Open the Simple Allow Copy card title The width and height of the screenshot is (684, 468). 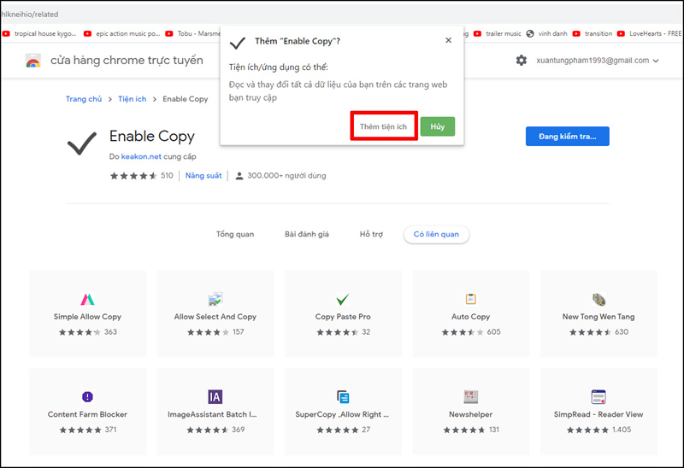tap(87, 317)
